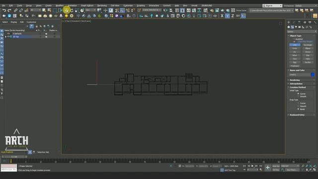Screen dimensions: 318x179
Task: Click the Ellipse shape button
Action: [x=308, y=48]
